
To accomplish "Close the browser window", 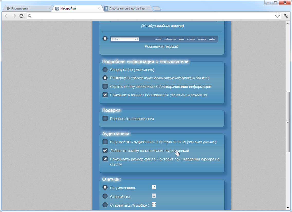I will 285,3.
